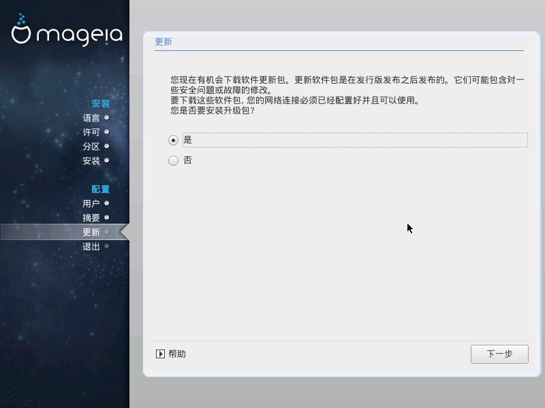Click the 更新 panel title
The width and height of the screenshot is (545, 408).
coord(163,42)
